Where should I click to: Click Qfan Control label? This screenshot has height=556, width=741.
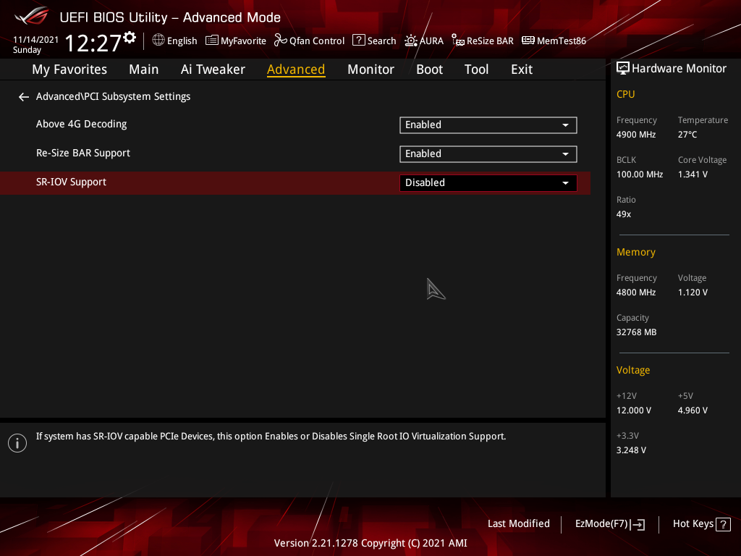point(317,41)
